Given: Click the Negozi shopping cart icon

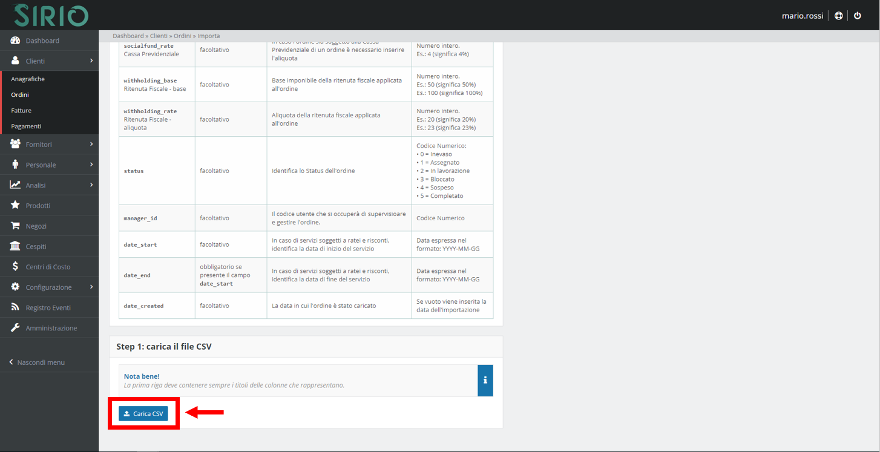Looking at the screenshot, I should tap(15, 226).
